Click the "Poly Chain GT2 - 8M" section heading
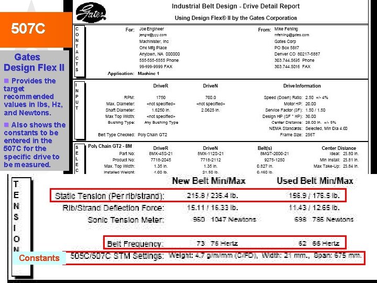The height and width of the screenshot is (283, 377). (110, 146)
